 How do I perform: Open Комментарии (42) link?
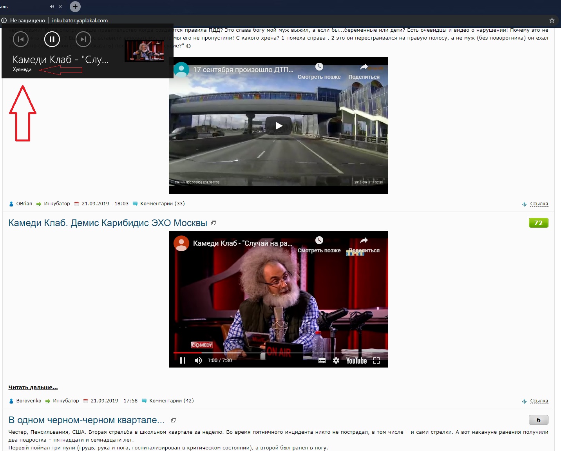pos(166,401)
